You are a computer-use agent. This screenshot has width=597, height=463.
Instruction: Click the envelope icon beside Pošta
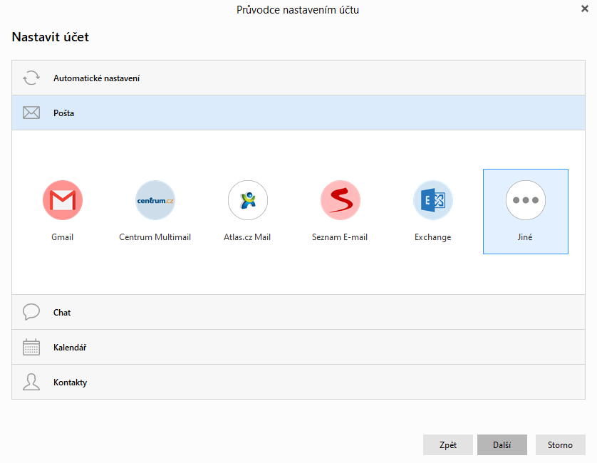[x=31, y=113]
